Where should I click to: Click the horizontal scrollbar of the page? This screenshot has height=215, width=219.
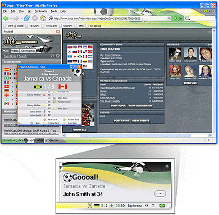(136, 135)
